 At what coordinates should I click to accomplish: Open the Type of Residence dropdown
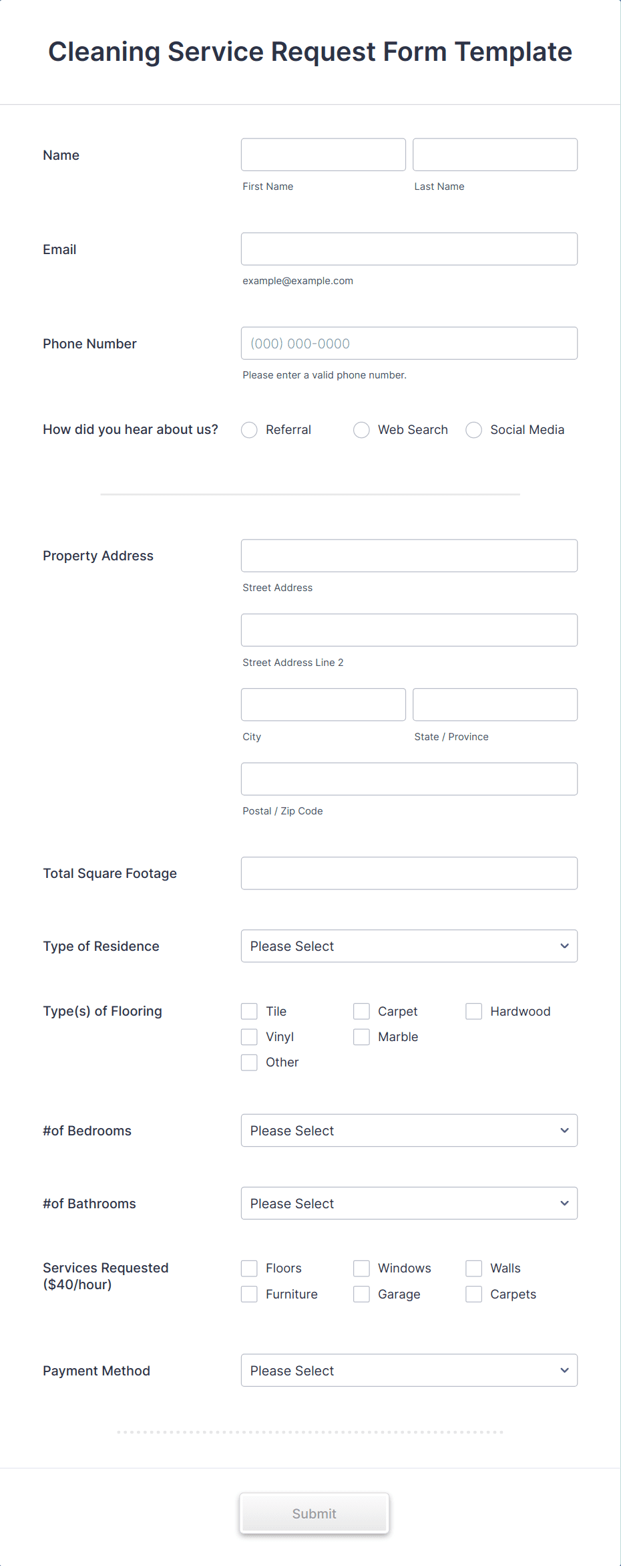click(409, 946)
